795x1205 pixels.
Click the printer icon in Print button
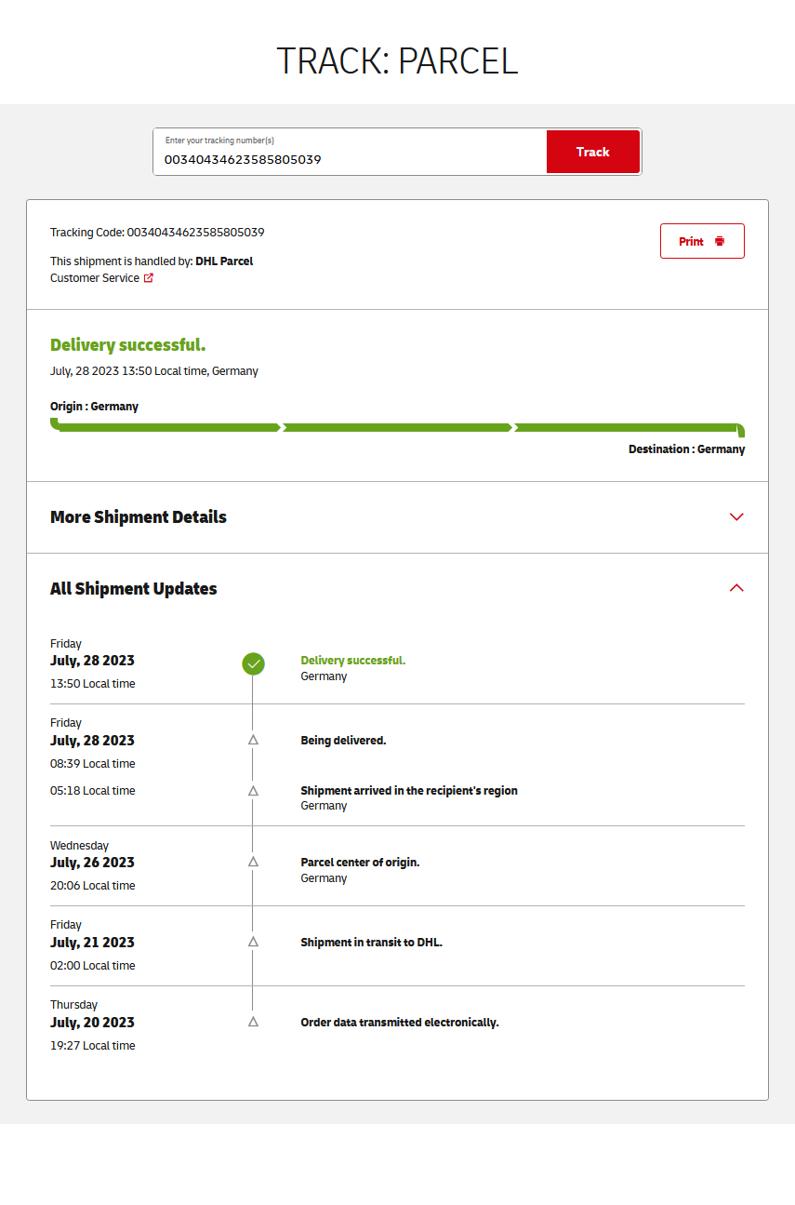click(x=720, y=241)
